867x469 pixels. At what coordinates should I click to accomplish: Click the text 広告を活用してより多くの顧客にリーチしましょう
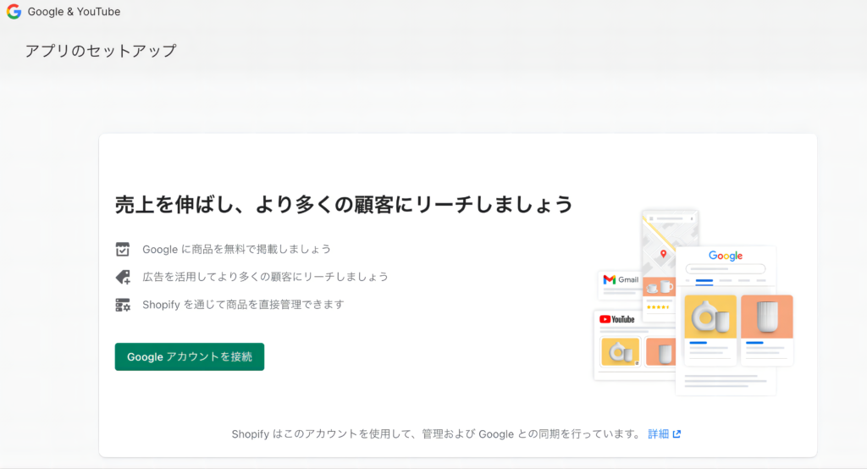(265, 277)
